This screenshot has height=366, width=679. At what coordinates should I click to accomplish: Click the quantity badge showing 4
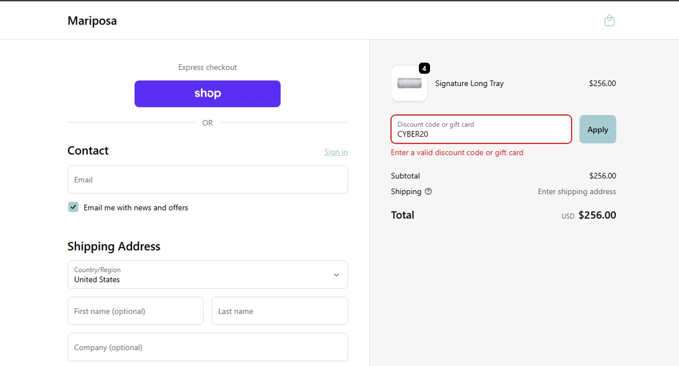pyautogui.click(x=424, y=69)
